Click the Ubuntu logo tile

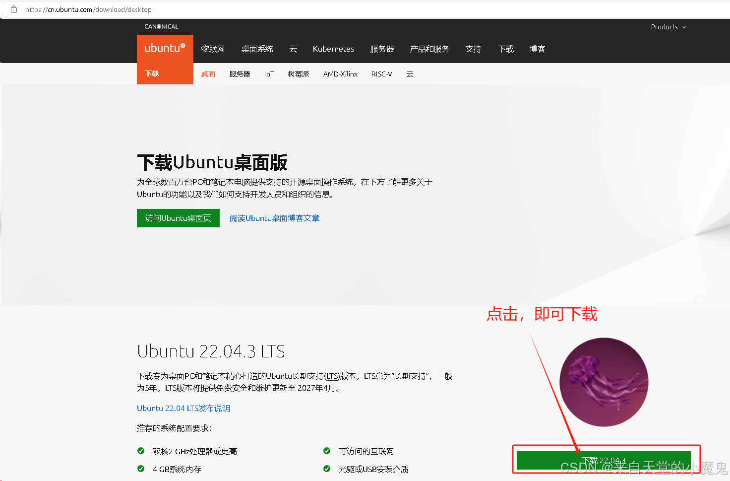[x=165, y=49]
